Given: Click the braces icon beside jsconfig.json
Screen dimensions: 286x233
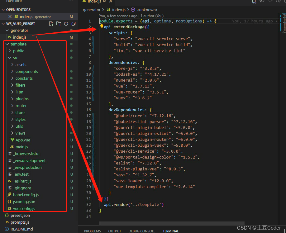Looking at the screenshot, I should 9,202.
